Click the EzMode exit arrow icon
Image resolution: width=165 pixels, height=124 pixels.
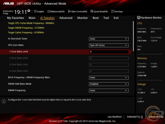click(x=141, y=117)
